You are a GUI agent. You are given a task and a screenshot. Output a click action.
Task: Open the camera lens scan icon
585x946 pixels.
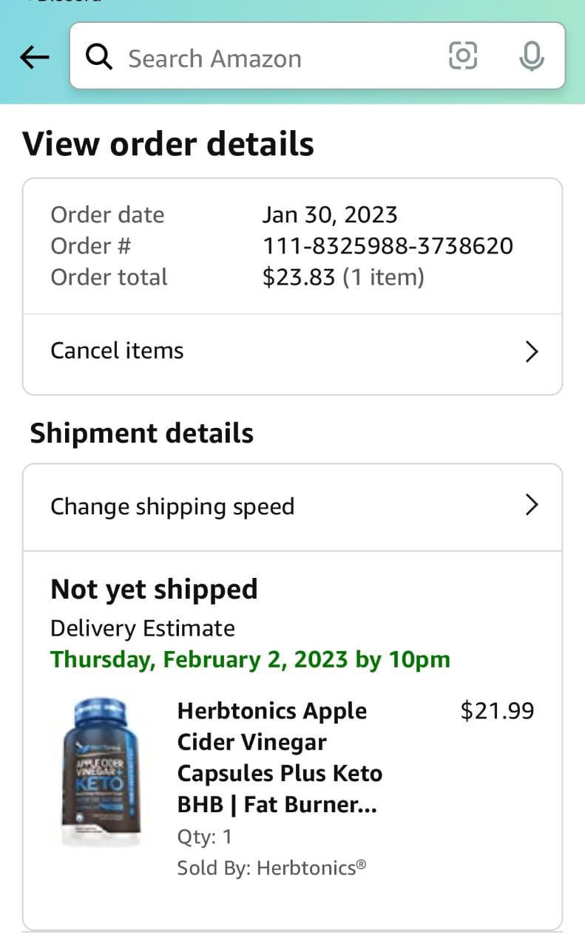pyautogui.click(x=463, y=56)
